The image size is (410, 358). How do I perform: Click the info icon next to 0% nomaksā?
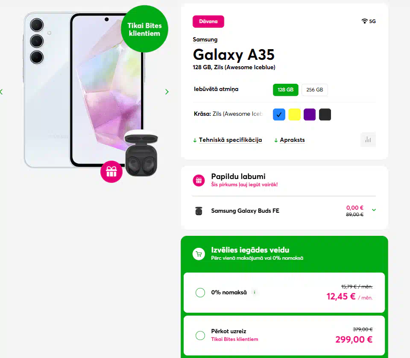(255, 292)
